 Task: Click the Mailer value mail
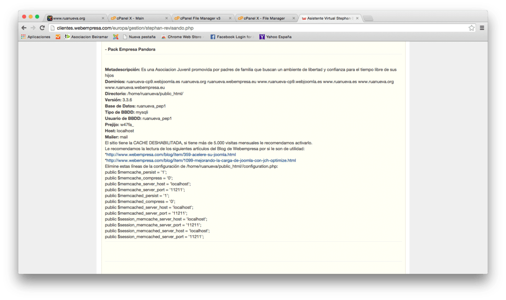[x=124, y=137]
